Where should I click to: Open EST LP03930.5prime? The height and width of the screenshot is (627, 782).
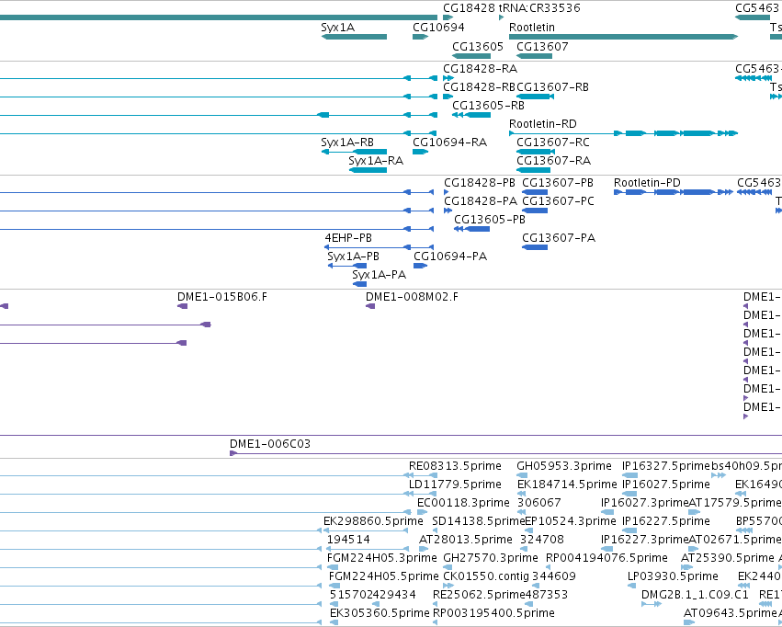[x=673, y=576]
